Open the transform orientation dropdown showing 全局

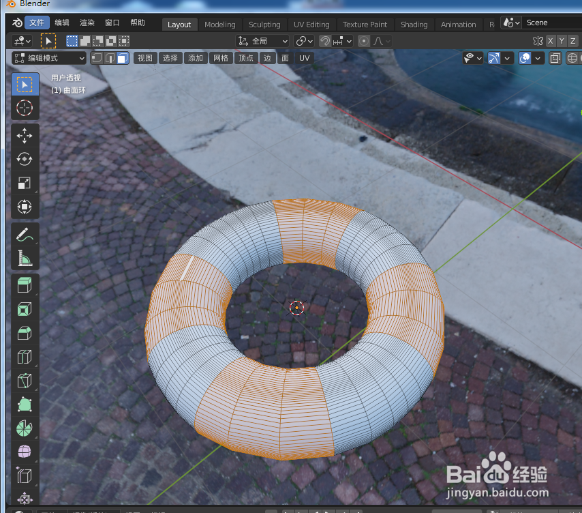coord(262,40)
